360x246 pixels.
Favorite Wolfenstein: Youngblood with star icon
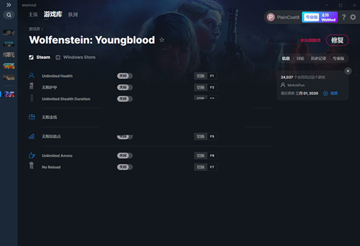(x=162, y=40)
